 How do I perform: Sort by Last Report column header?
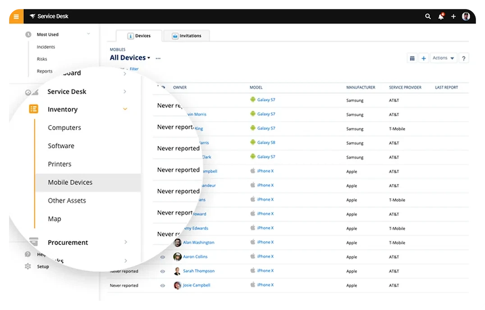[446, 87]
